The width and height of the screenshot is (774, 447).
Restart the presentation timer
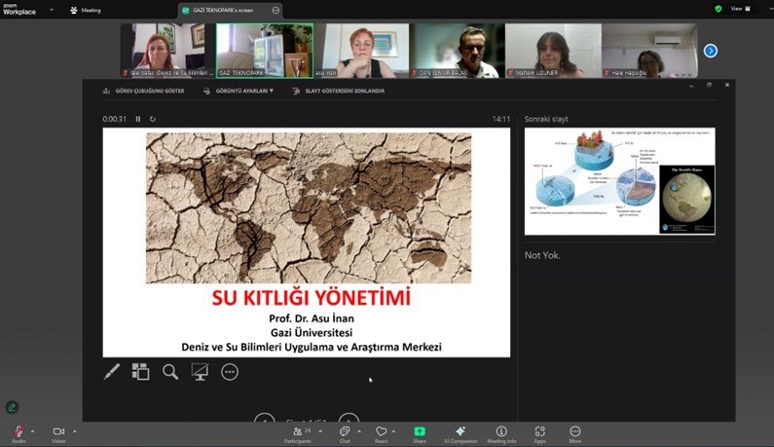153,119
